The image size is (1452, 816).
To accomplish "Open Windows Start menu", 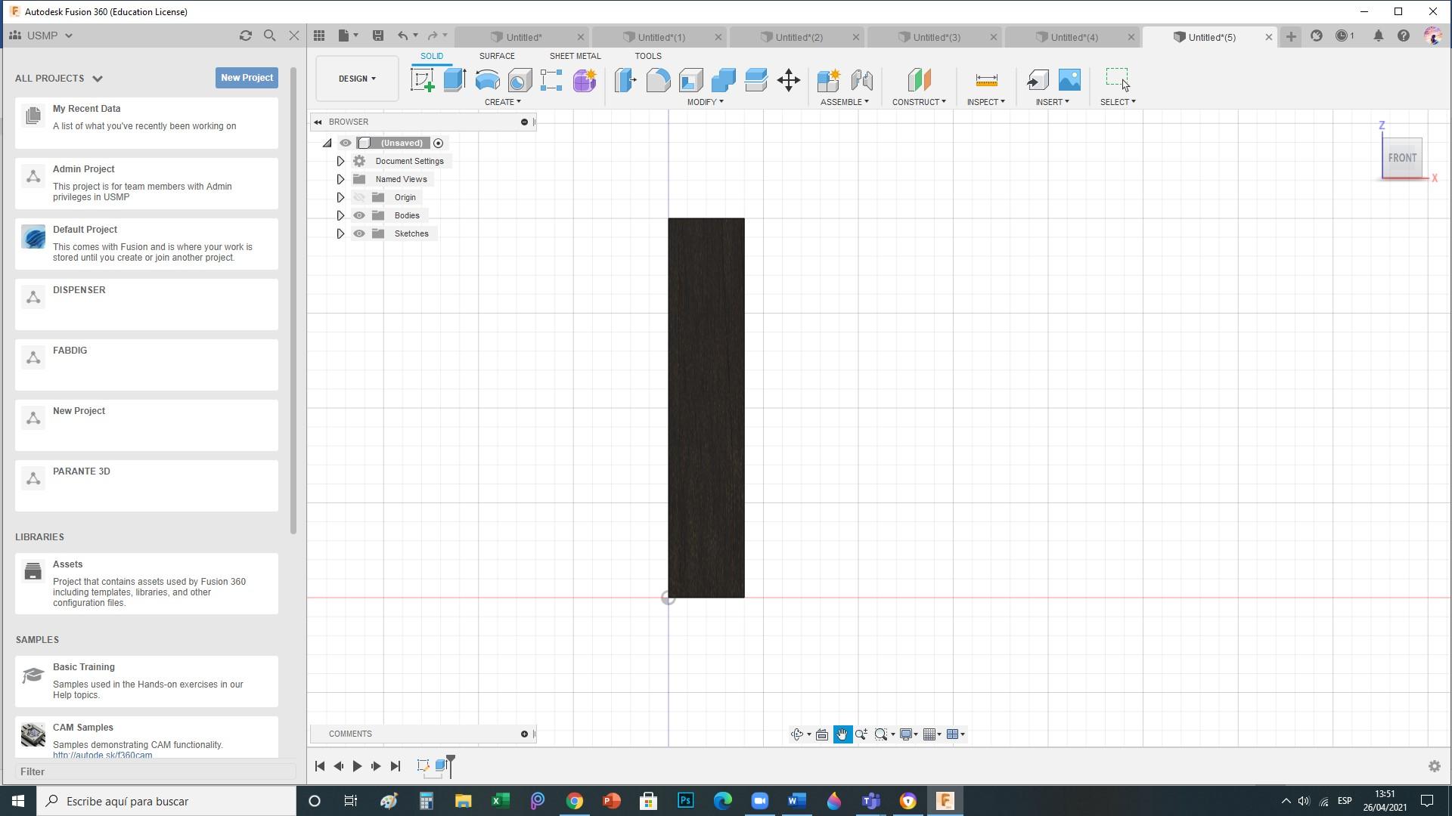I will coord(18,801).
